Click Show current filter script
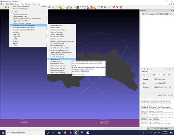The width and height of the screenshot is (174, 135). point(29,9)
